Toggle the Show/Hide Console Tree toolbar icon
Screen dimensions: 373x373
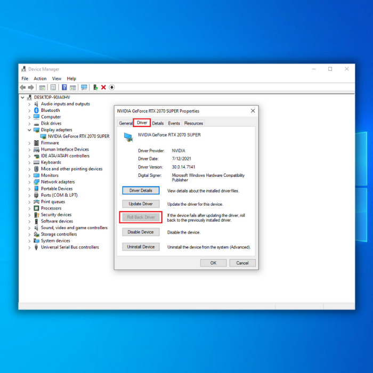(42, 87)
